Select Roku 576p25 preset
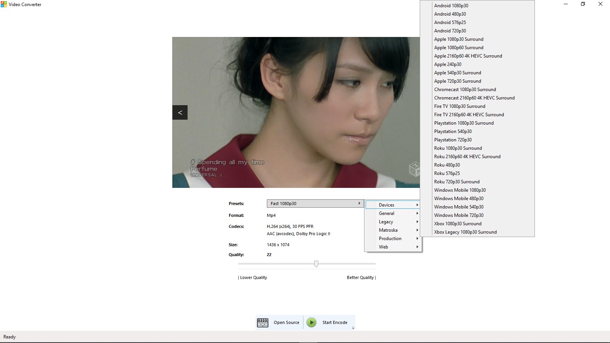610x343 pixels. 477,173
